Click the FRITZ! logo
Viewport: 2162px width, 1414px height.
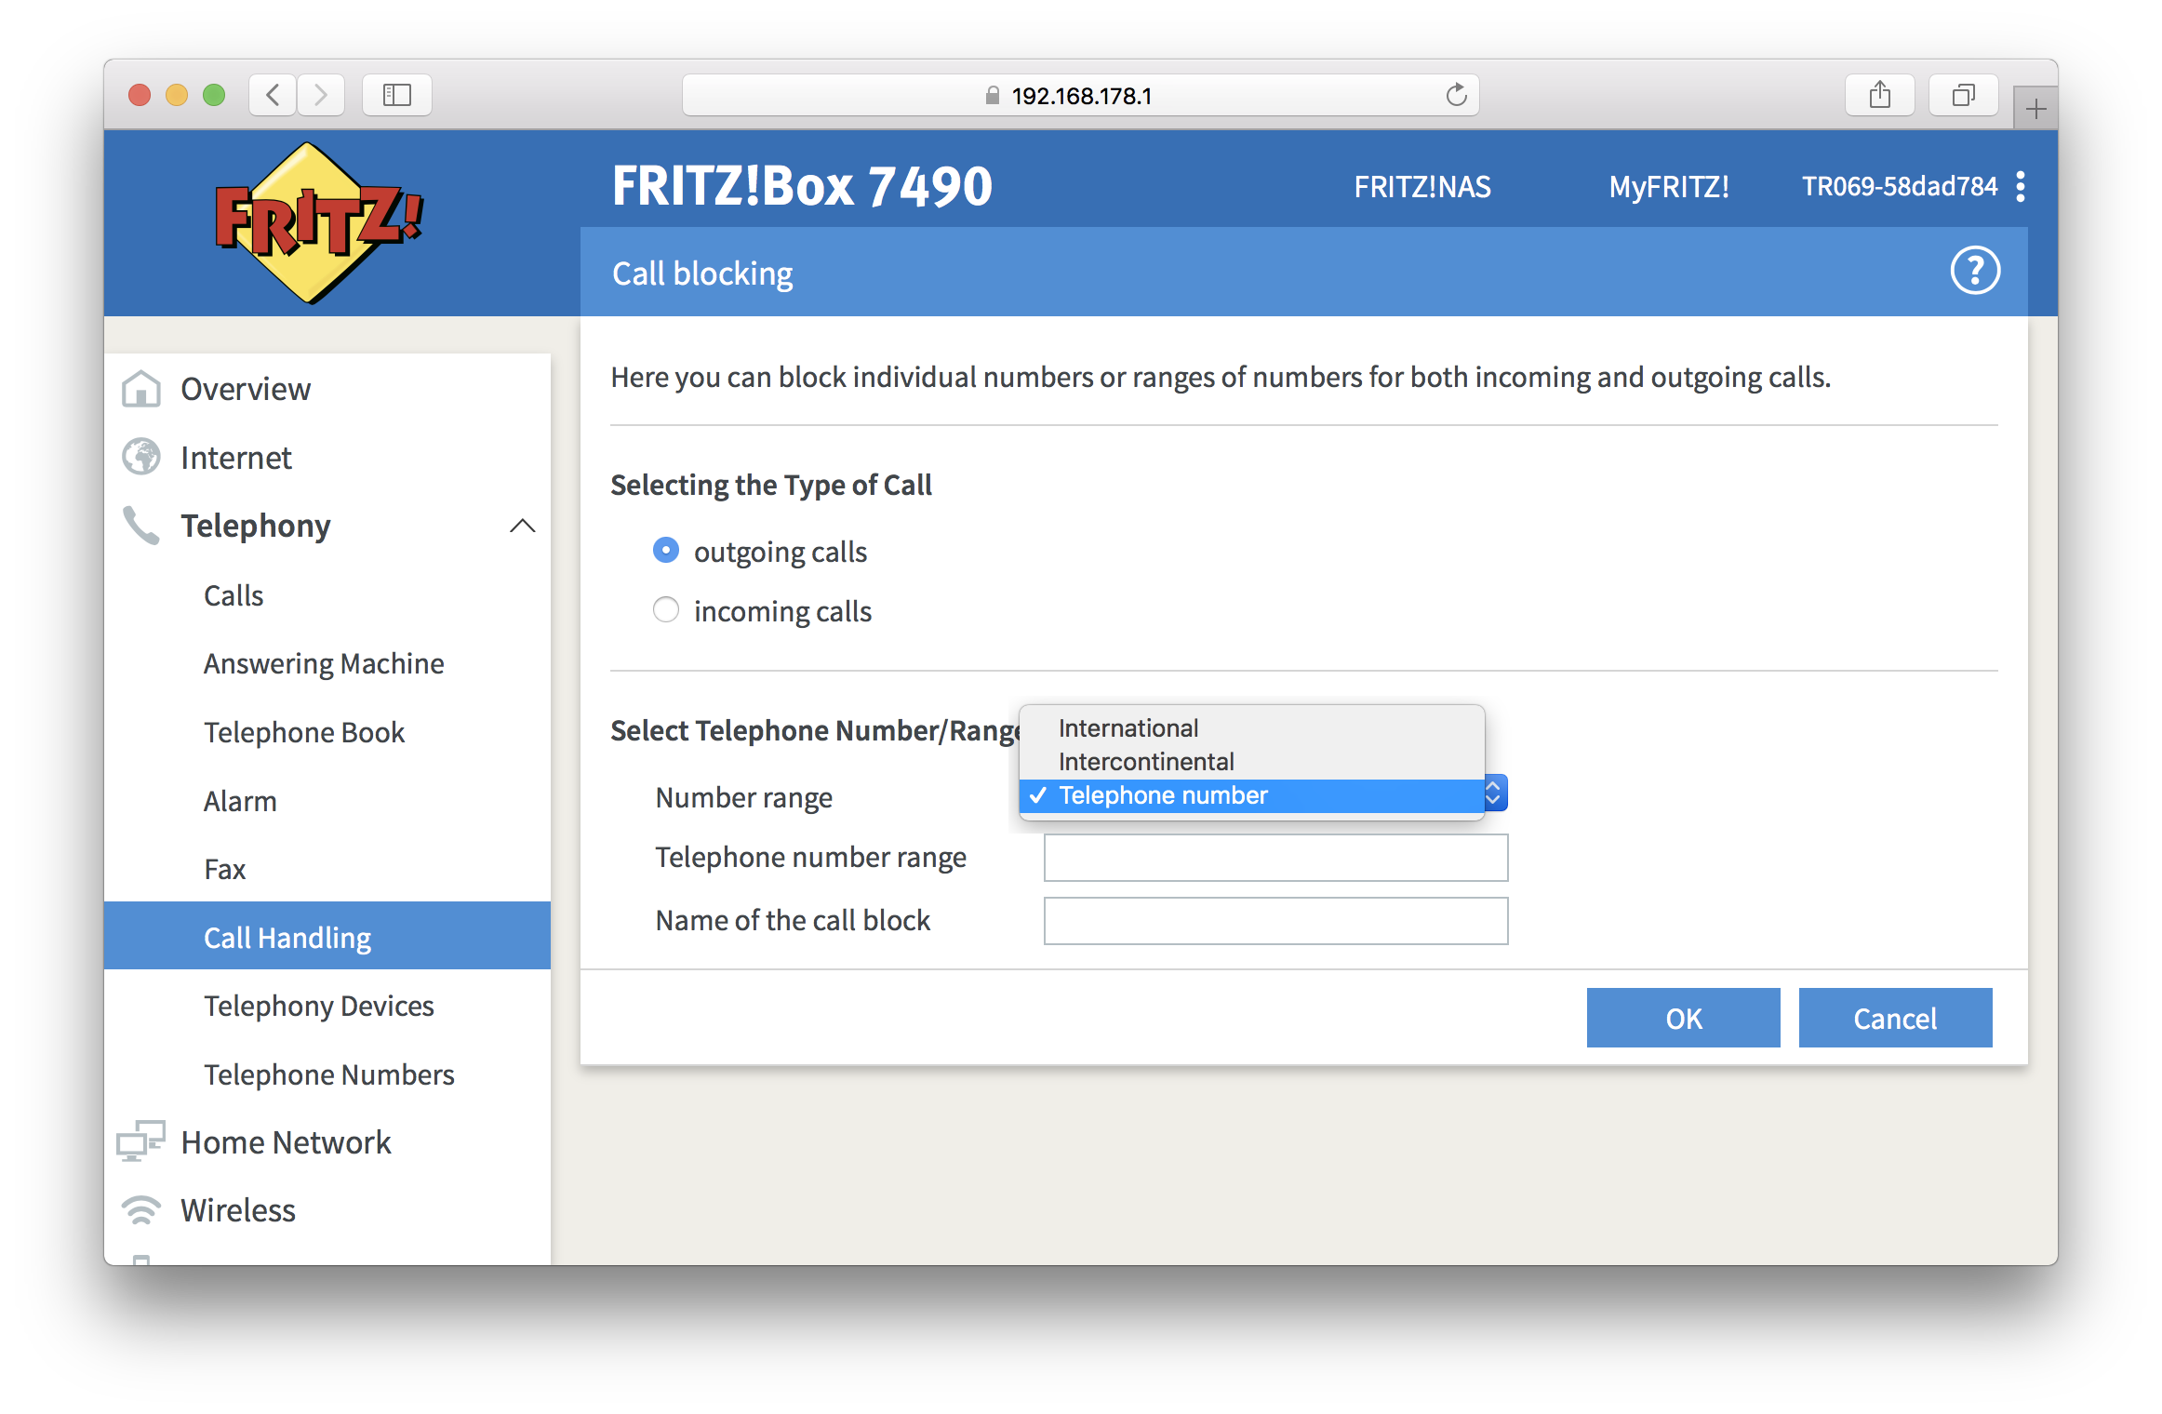(x=319, y=223)
